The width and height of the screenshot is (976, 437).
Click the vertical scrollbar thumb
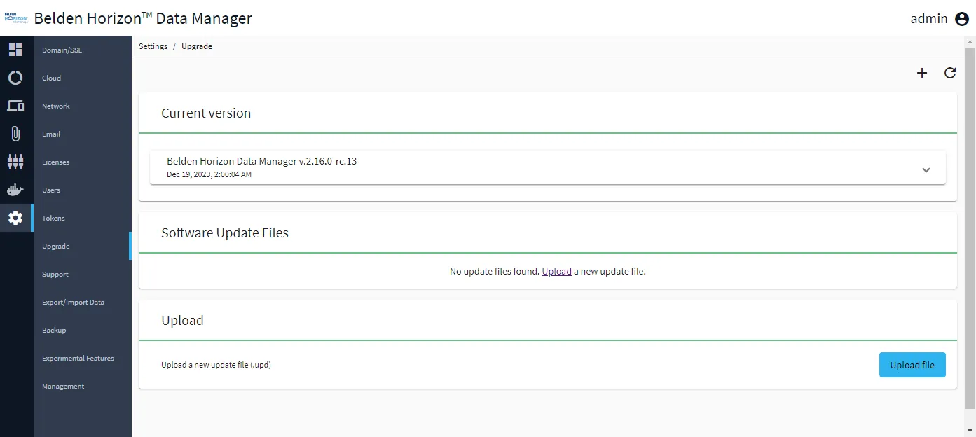(x=970, y=228)
